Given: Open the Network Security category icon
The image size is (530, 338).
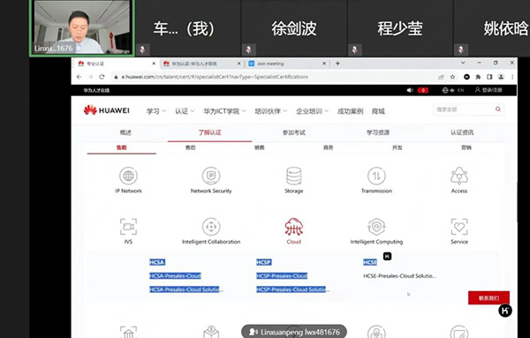Looking at the screenshot, I should click(211, 176).
